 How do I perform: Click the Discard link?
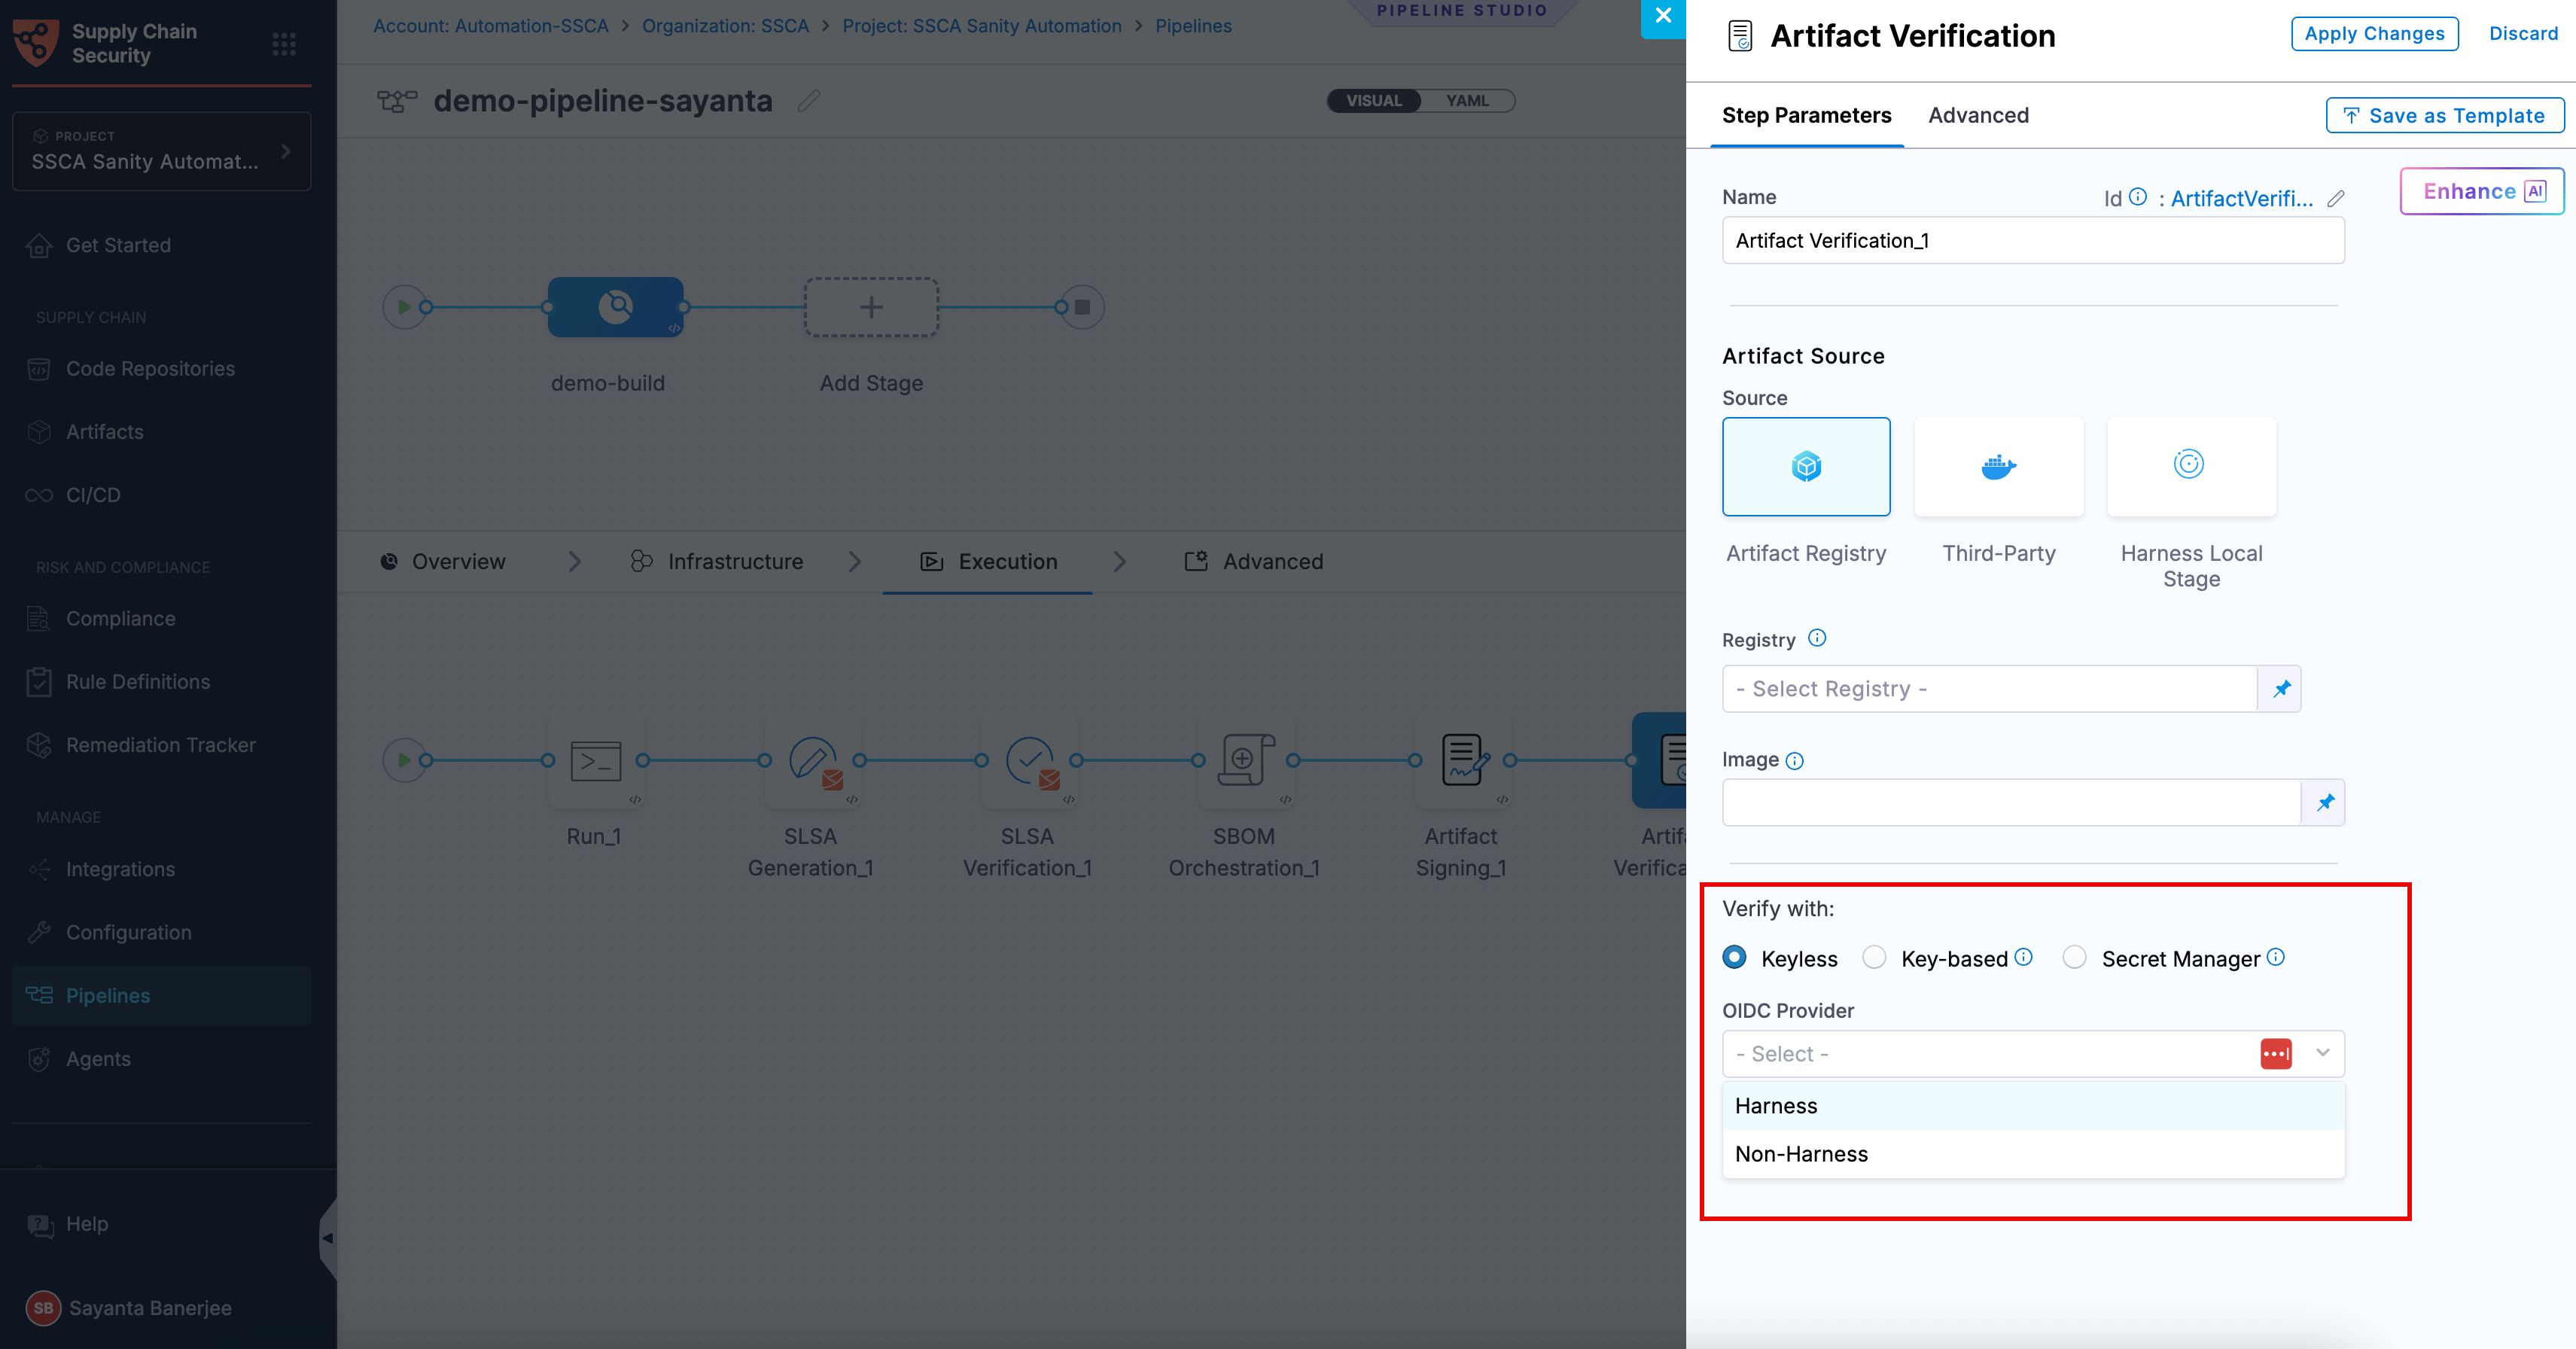[2523, 34]
